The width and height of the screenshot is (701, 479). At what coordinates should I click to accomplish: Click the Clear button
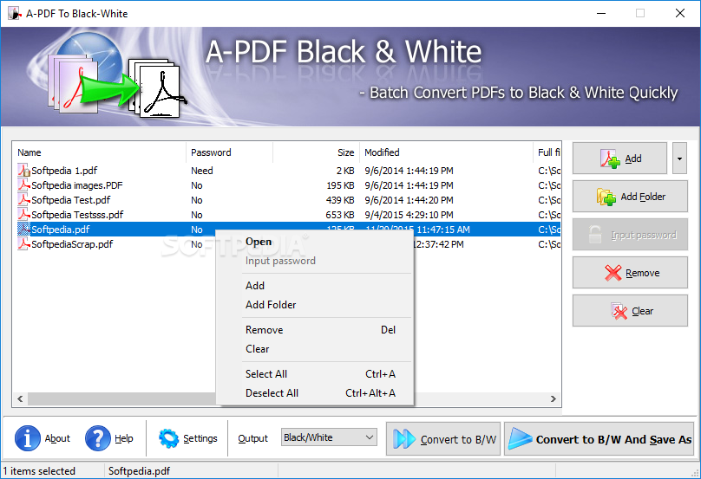pos(630,311)
